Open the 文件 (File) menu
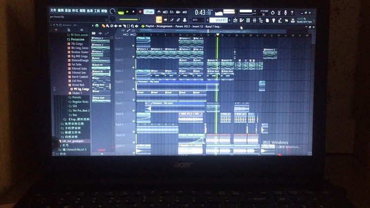370x208 pixels. pyautogui.click(x=53, y=10)
